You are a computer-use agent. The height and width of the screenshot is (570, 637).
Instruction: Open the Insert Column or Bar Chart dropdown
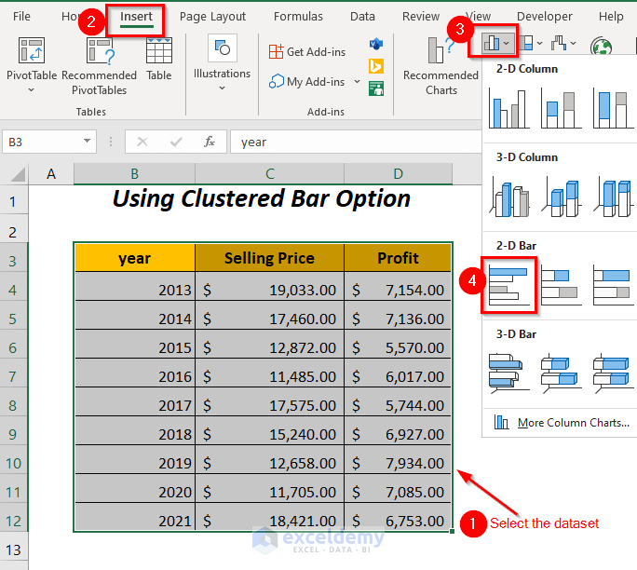coord(496,43)
